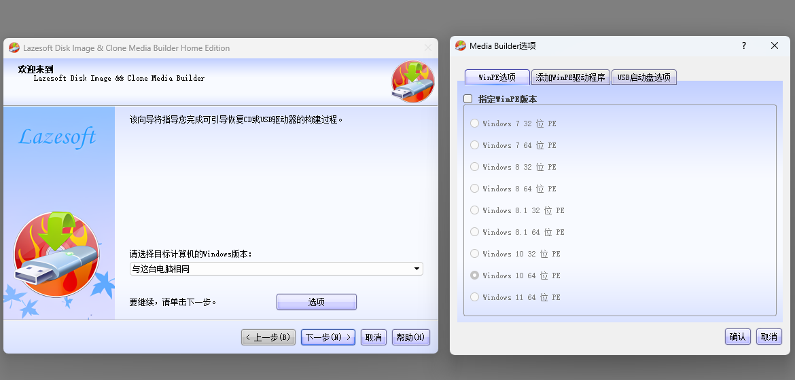Select Windows 8.1 64 位 PE option

(x=475, y=232)
